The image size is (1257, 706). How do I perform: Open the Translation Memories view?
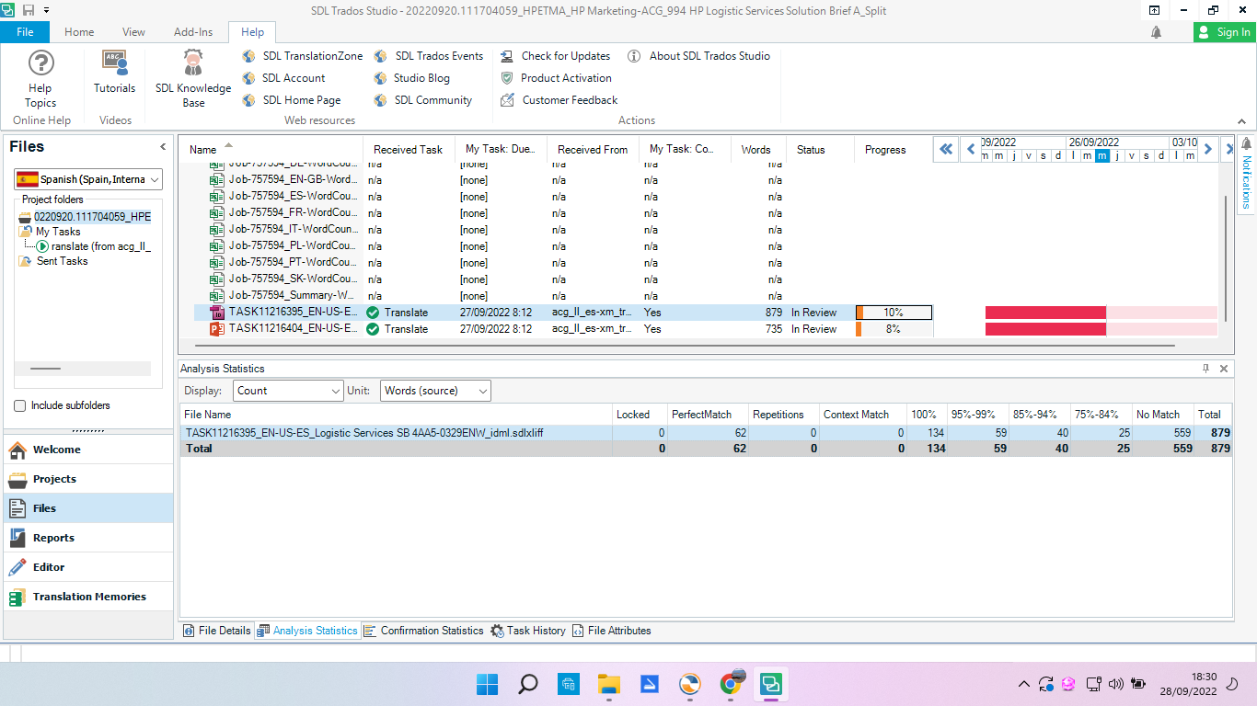[x=88, y=597]
